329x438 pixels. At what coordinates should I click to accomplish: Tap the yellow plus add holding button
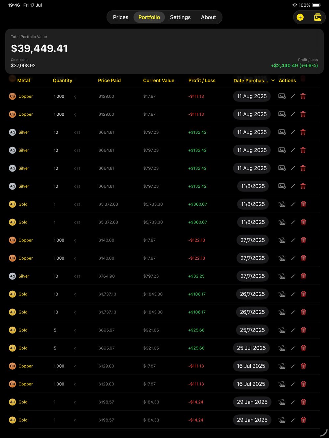click(x=300, y=17)
